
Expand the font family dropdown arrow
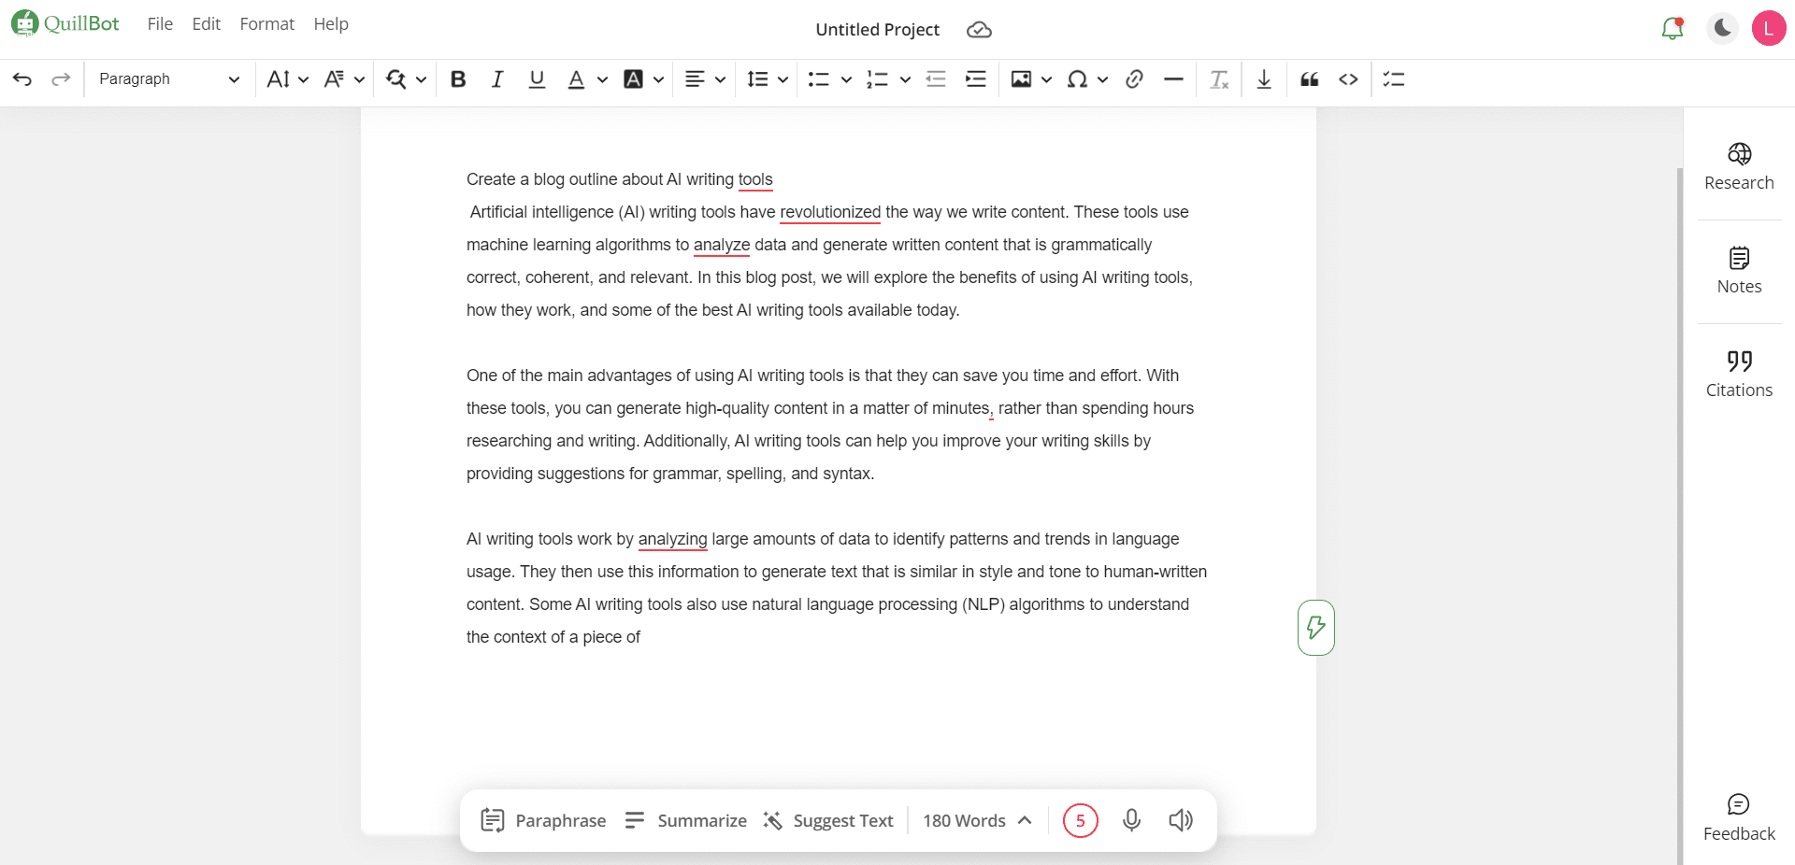[x=359, y=79]
